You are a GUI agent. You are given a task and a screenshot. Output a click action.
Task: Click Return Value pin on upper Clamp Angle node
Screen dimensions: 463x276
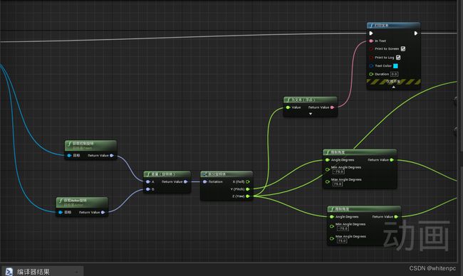point(392,160)
